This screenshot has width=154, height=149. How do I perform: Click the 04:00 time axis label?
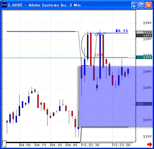pos(25,145)
